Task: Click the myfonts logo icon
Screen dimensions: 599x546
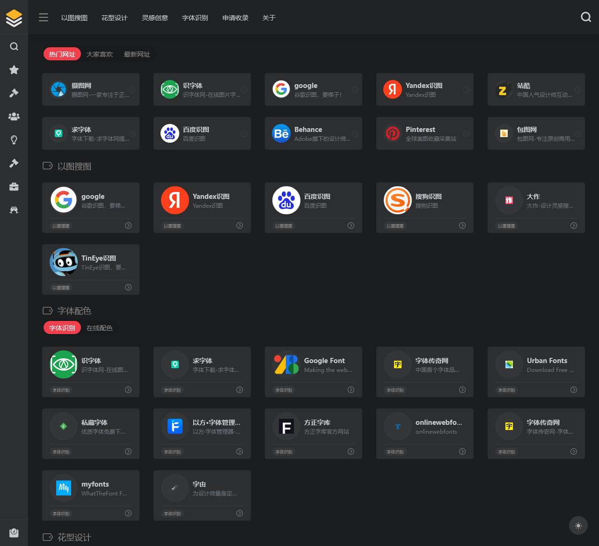Action: (64, 488)
